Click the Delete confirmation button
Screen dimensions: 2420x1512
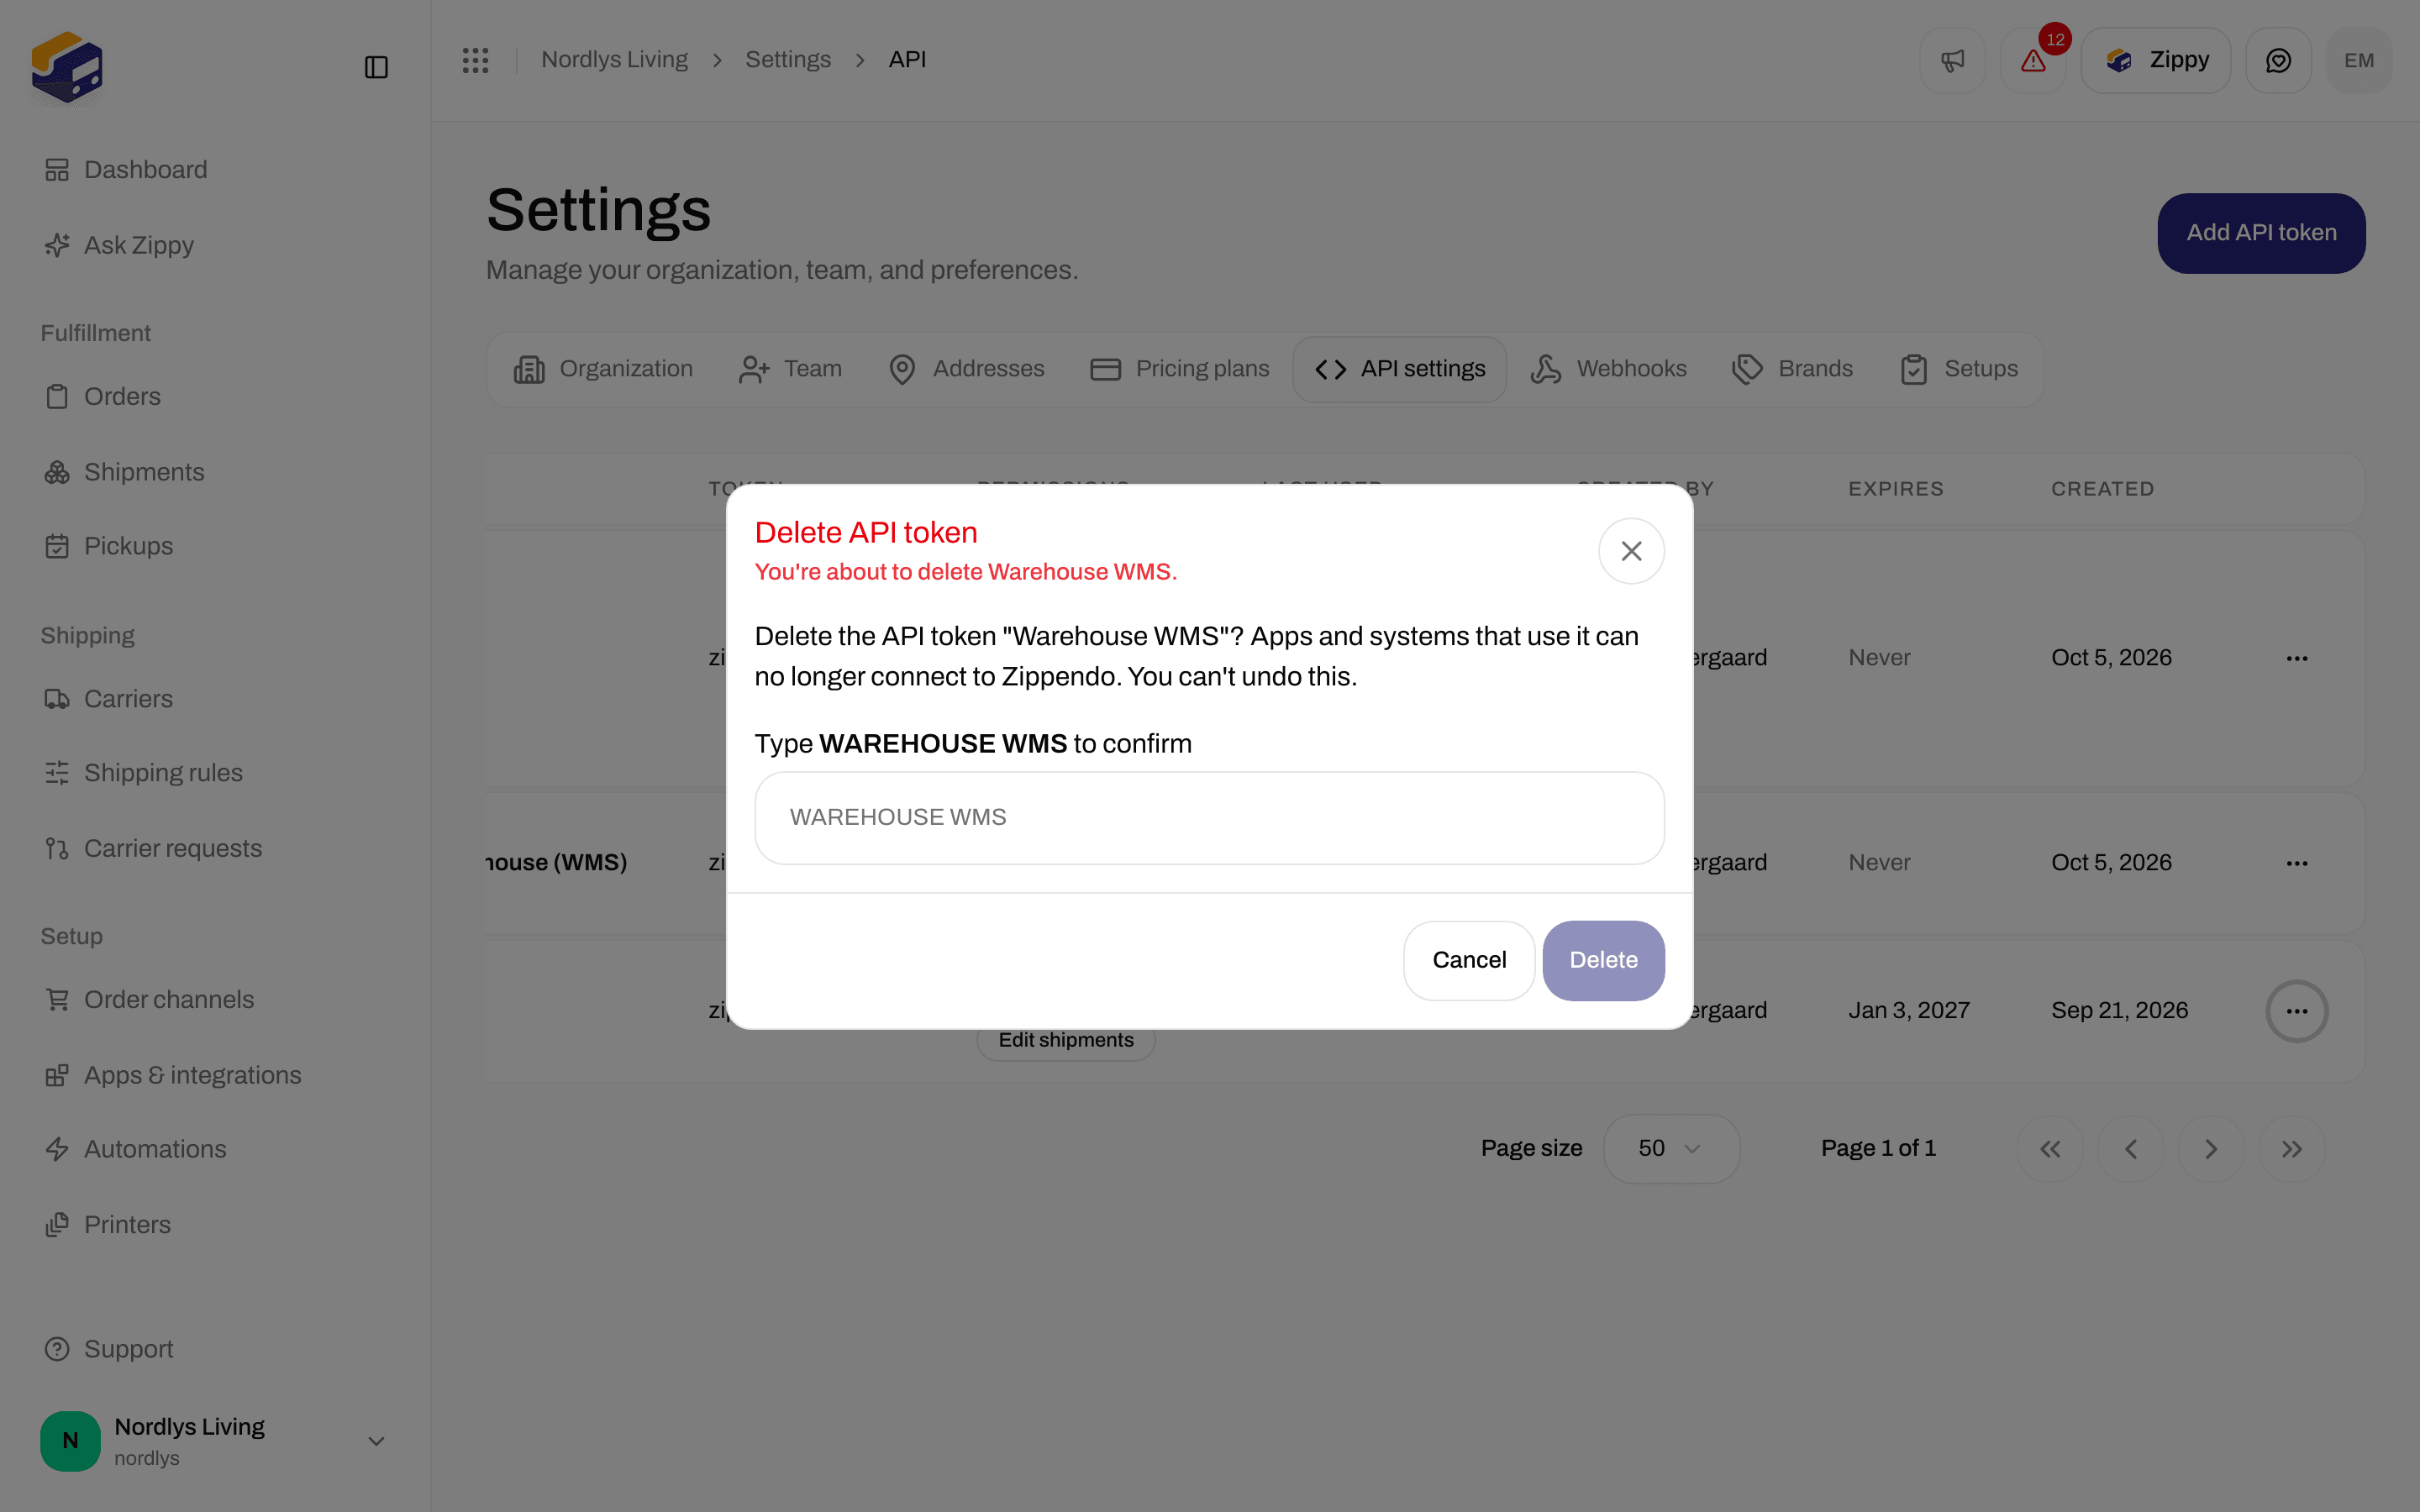[1603, 960]
